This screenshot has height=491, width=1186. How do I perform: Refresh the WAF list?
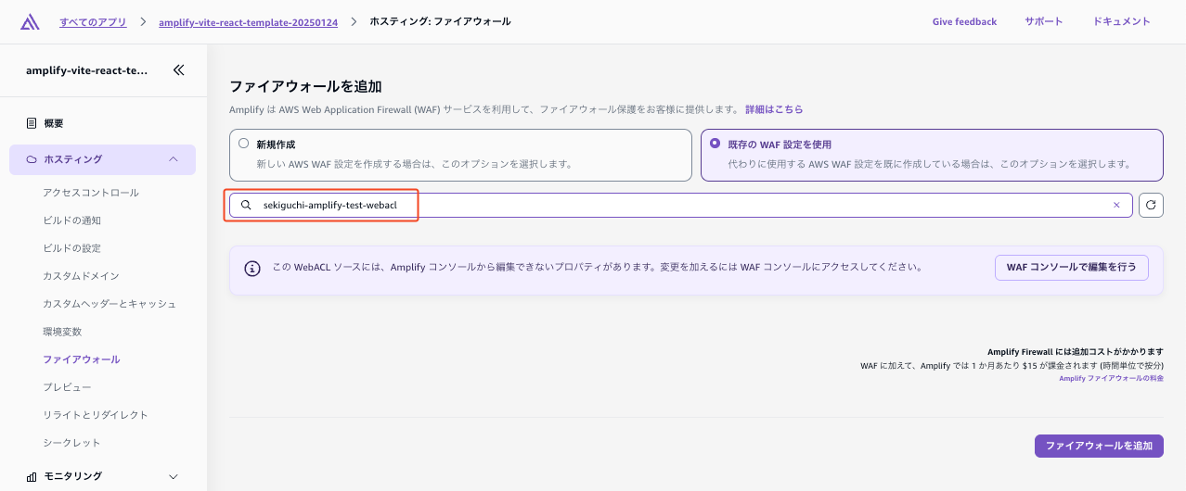pos(1151,206)
